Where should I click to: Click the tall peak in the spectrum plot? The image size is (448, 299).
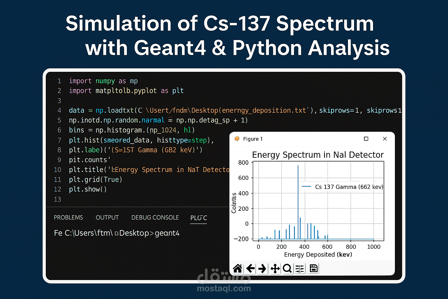click(x=298, y=201)
